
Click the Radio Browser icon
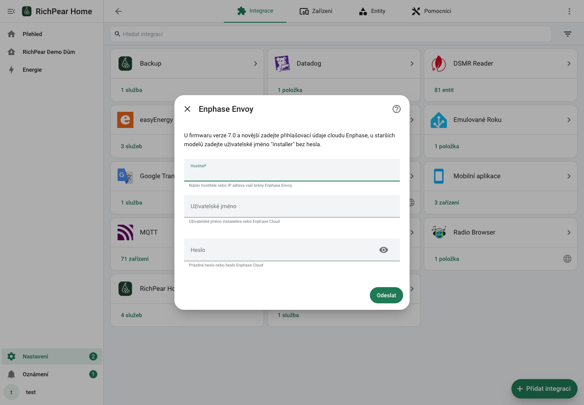[x=439, y=232]
